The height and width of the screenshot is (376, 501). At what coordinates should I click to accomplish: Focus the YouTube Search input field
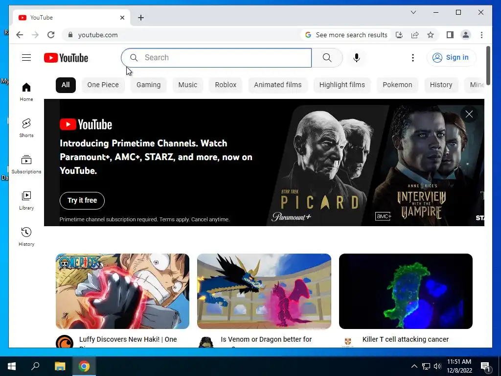pyautogui.click(x=216, y=58)
